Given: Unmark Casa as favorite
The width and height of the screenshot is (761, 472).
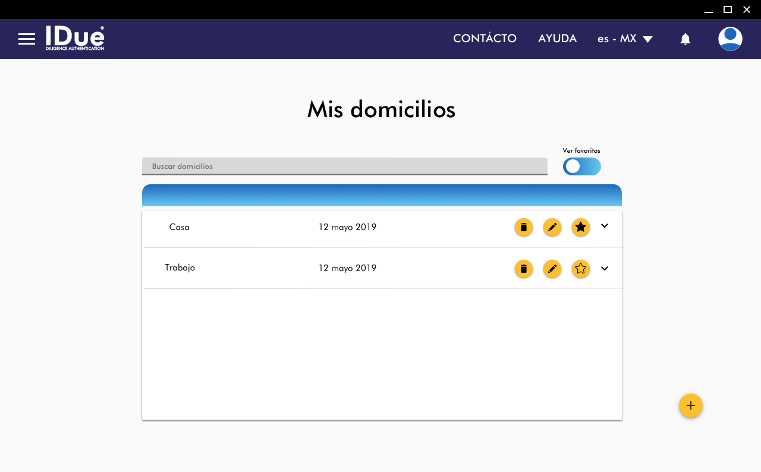Looking at the screenshot, I should coord(581,227).
